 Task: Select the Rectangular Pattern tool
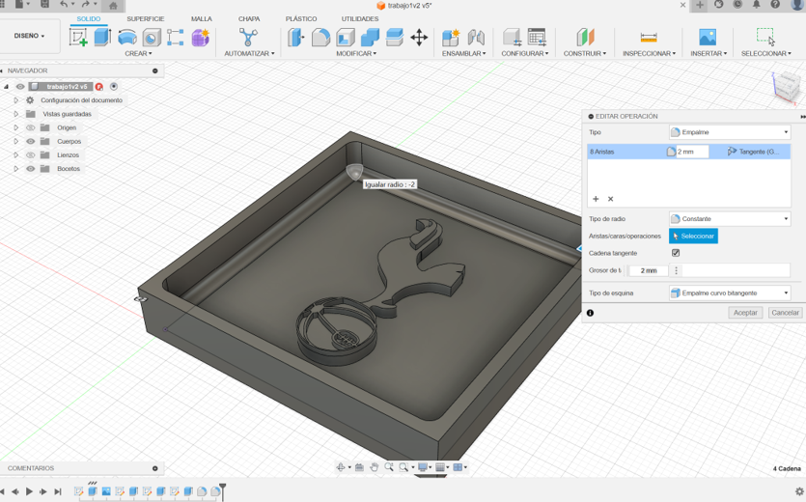click(176, 38)
